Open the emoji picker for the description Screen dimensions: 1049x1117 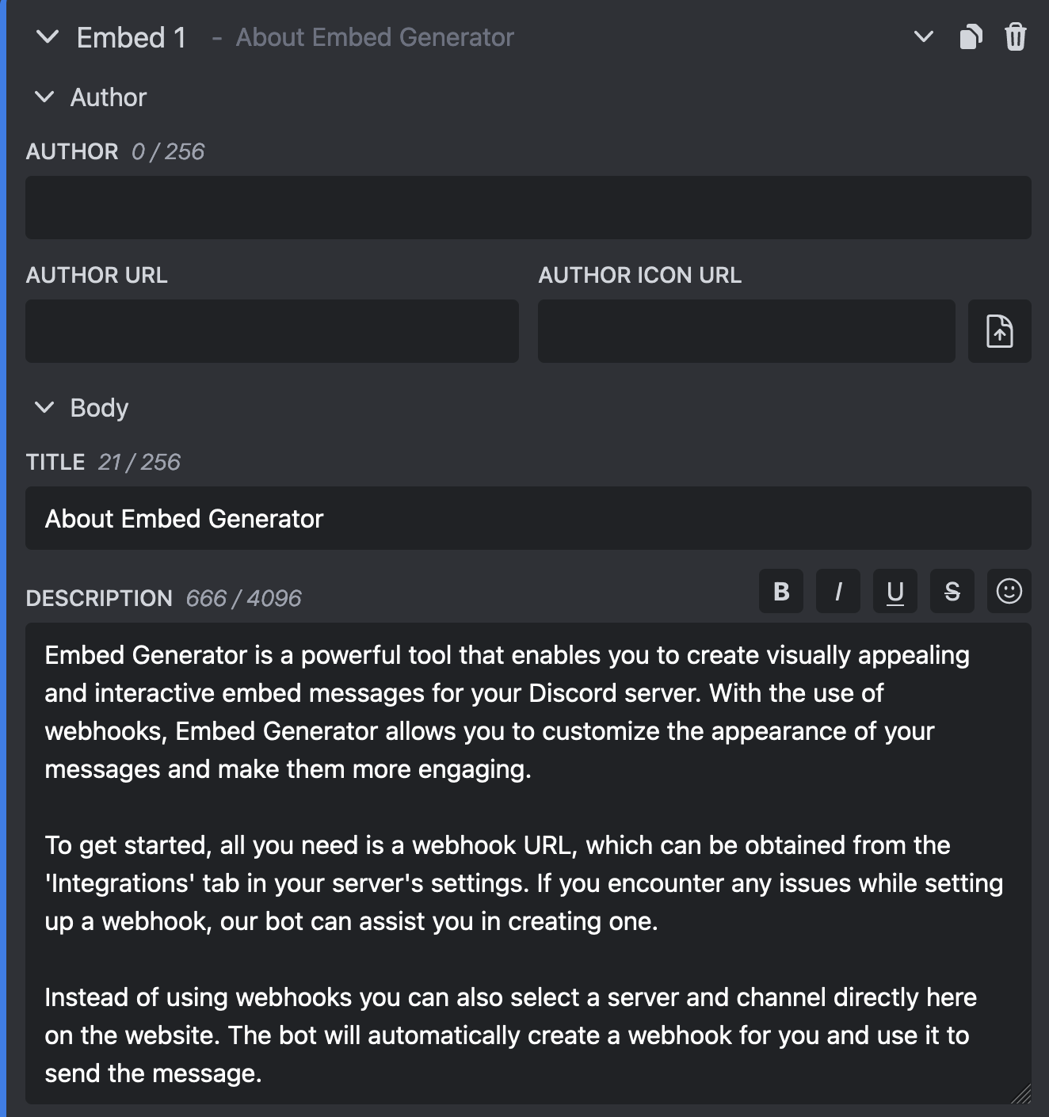[1009, 591]
